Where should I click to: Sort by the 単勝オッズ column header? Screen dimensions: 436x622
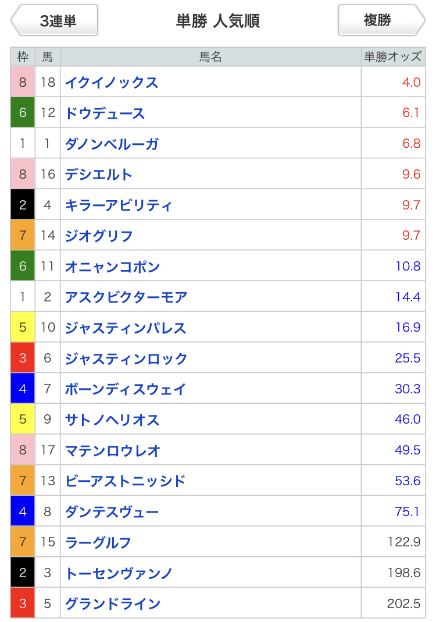[393, 56]
